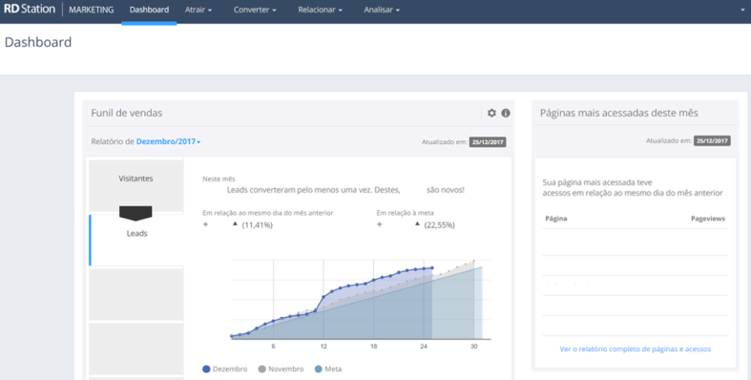Select the Leads funnel stage

pos(136,240)
